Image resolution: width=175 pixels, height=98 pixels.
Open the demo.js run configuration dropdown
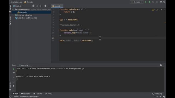pyautogui.click(x=137, y=2)
